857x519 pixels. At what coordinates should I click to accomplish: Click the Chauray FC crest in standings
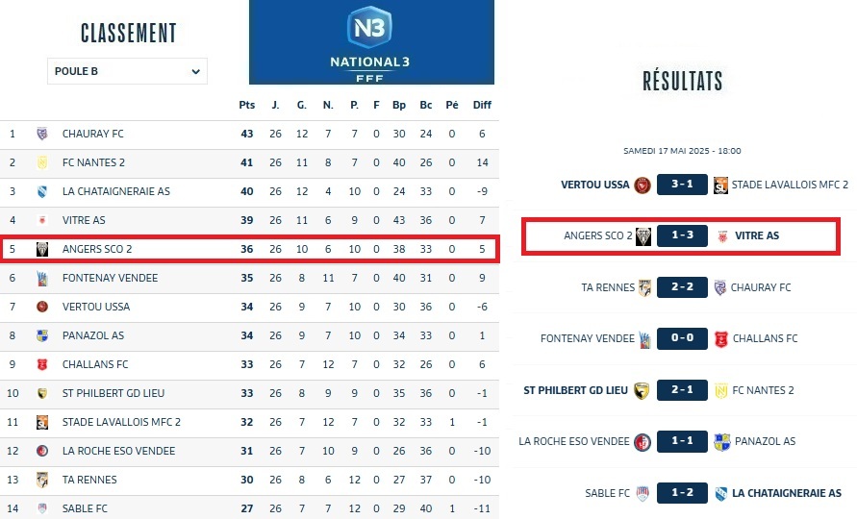tap(42, 134)
